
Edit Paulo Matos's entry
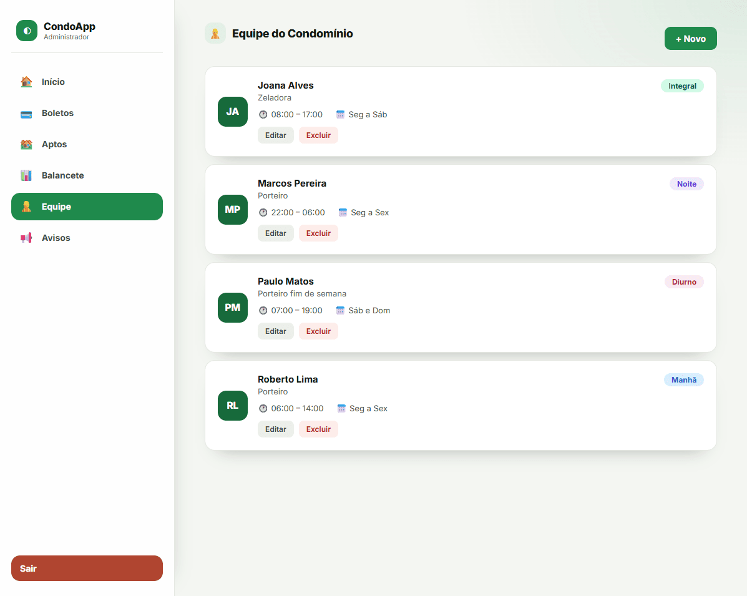pos(276,331)
